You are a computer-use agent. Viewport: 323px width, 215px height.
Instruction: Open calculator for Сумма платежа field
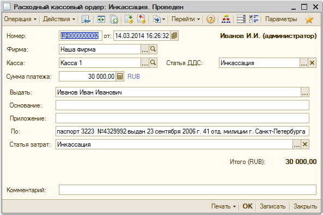[x=120, y=77]
